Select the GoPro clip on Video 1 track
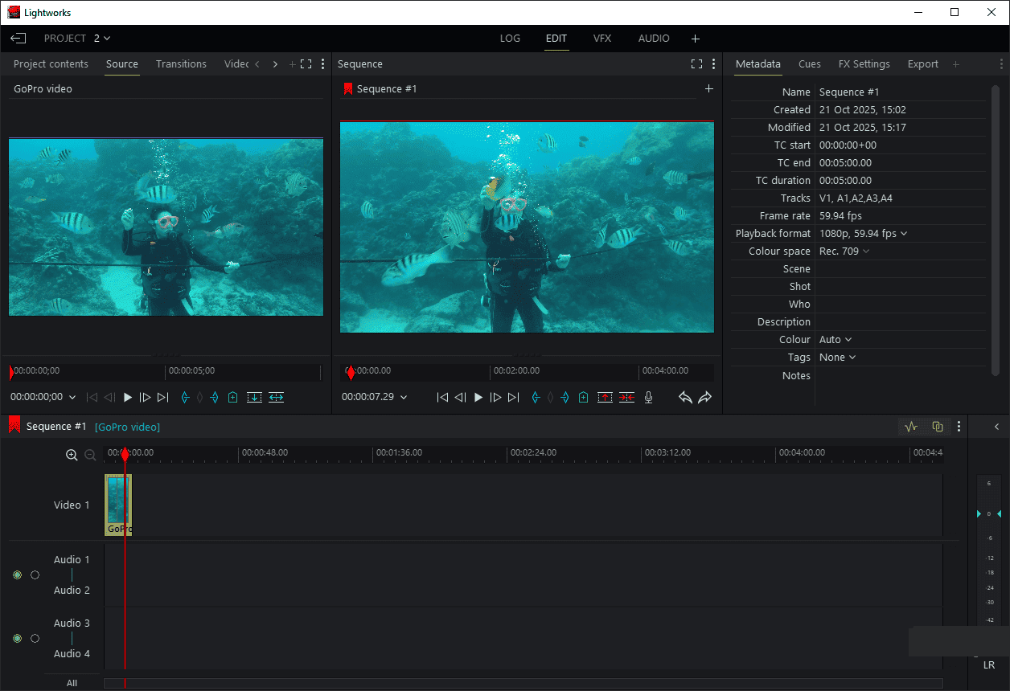The image size is (1010, 691). [117, 505]
